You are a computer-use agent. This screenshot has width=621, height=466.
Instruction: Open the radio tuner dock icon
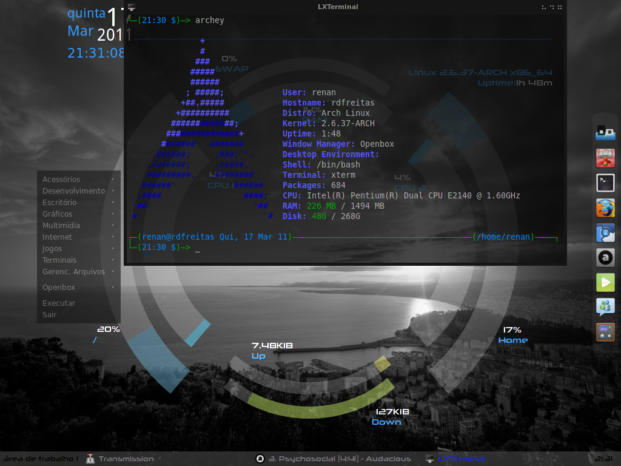605,332
